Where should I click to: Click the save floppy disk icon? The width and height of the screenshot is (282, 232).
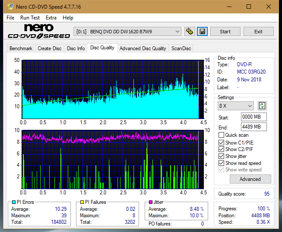[x=203, y=32]
